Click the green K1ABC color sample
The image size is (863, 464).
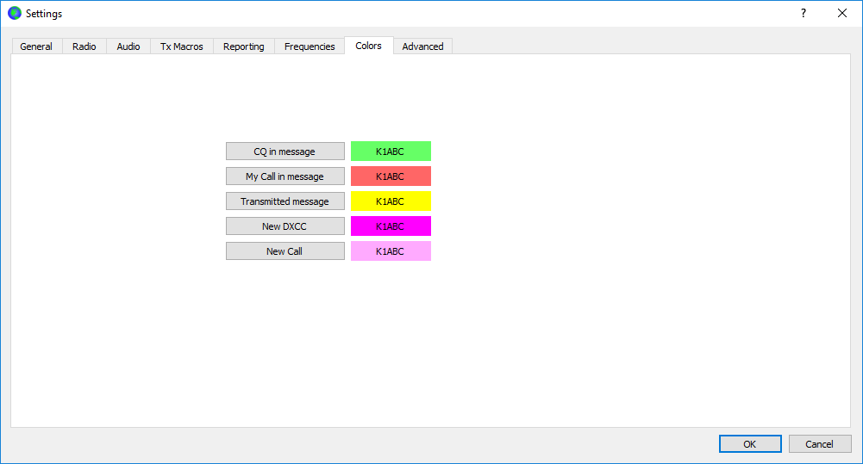[391, 152]
